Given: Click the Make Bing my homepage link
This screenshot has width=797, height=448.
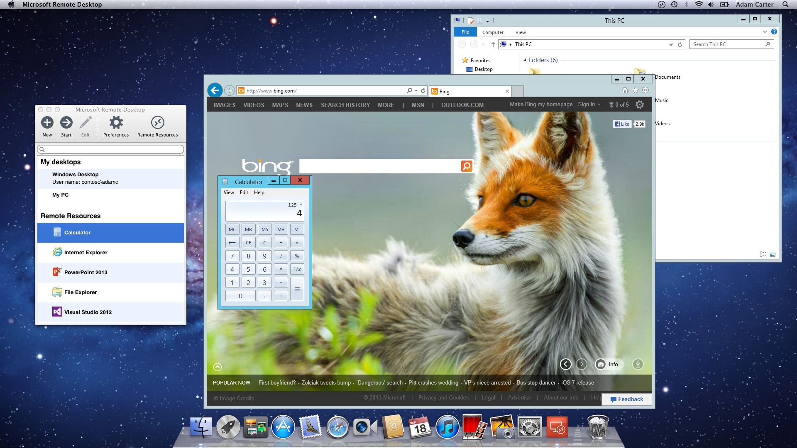Looking at the screenshot, I should (x=540, y=105).
